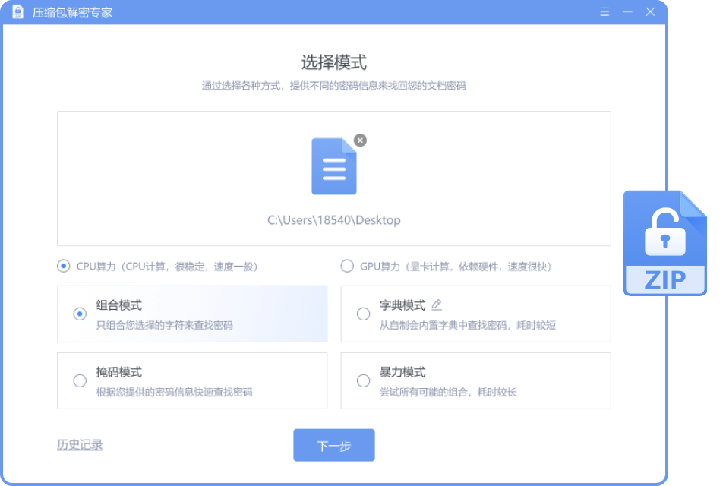Click the 根据您提供的密码信息快速查找密码 description

coord(174,392)
